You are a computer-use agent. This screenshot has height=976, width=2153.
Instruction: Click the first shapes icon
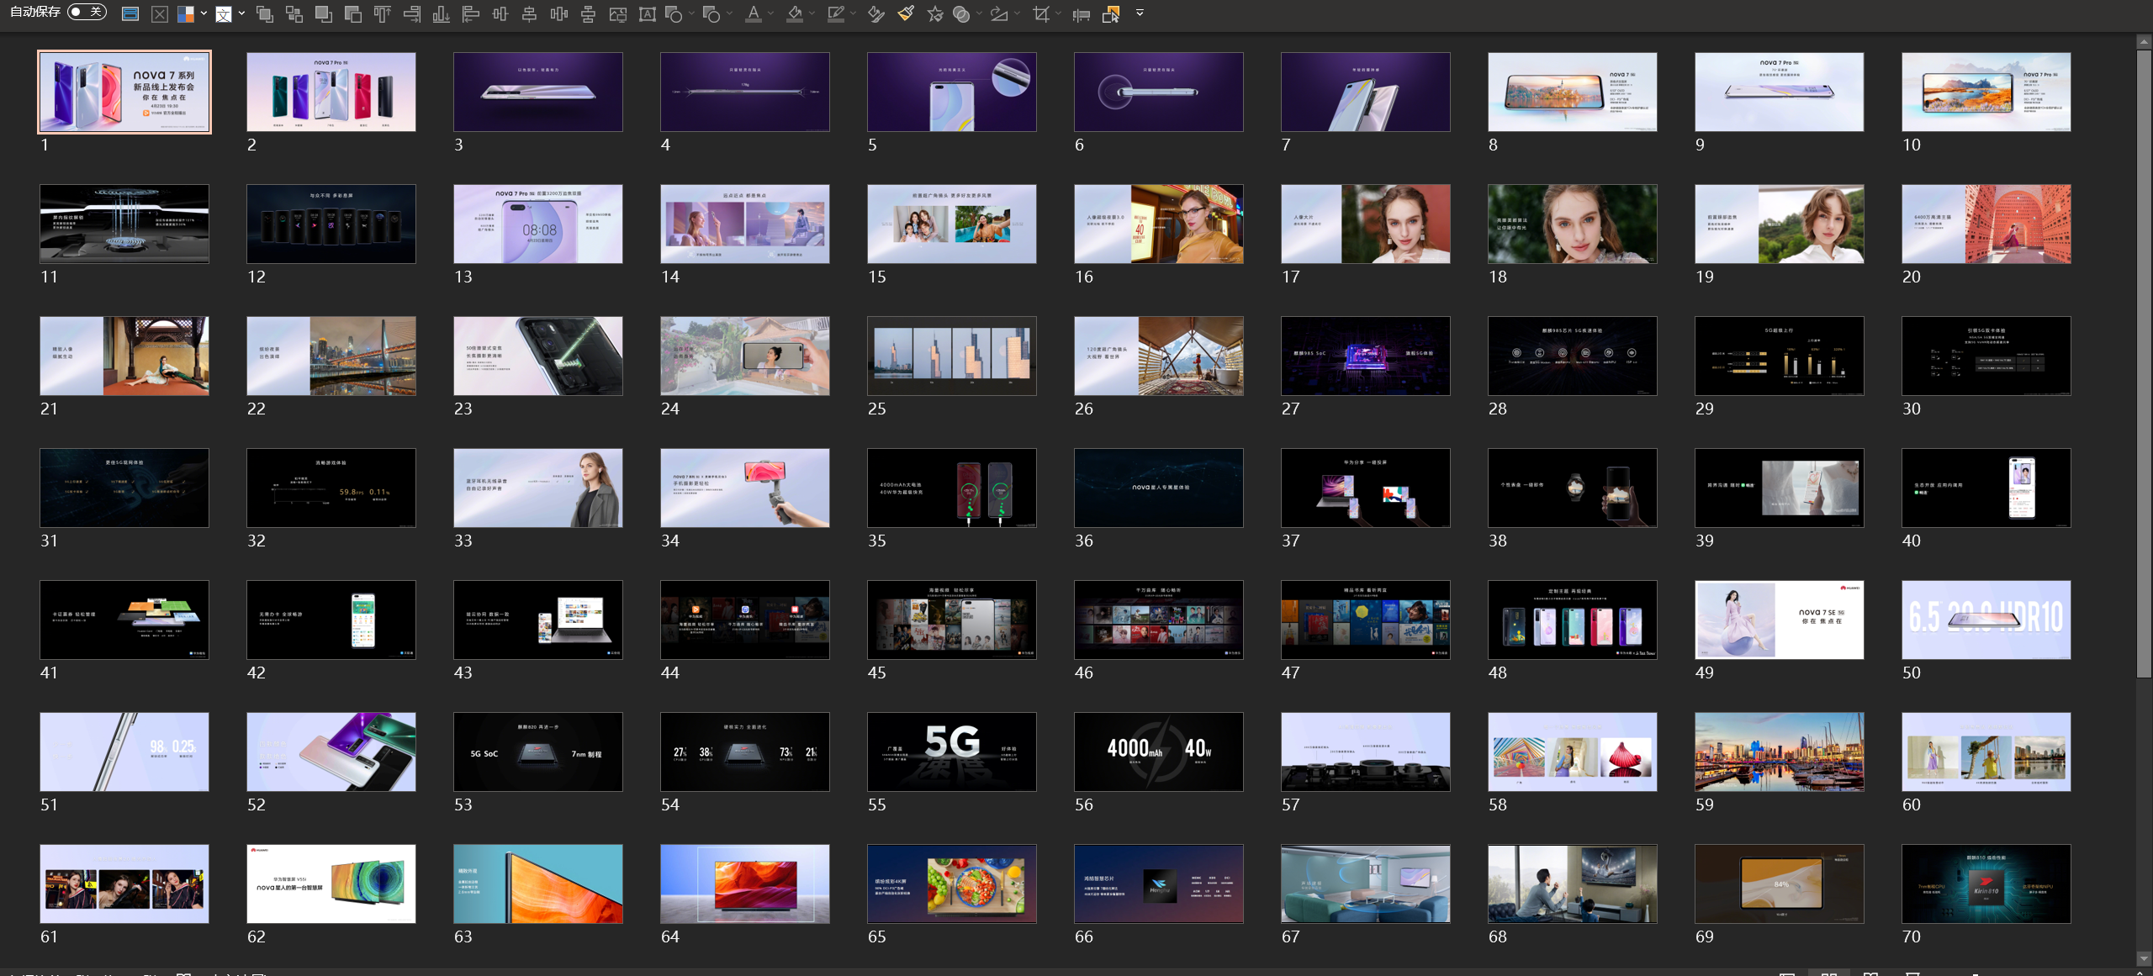(x=674, y=13)
